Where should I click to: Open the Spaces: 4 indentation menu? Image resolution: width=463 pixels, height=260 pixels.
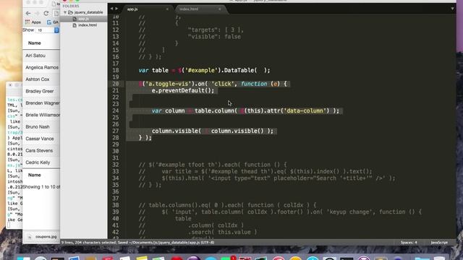(x=409, y=243)
